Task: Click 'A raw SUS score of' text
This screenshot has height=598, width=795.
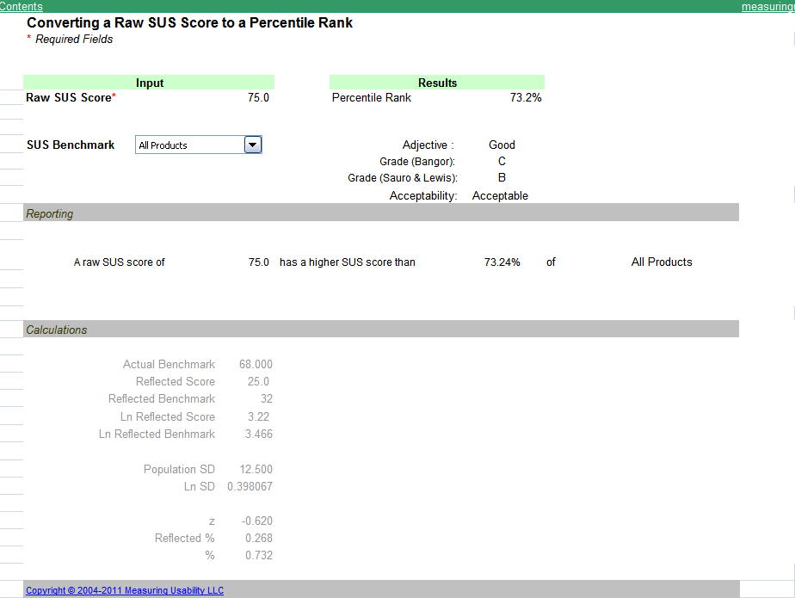Action: click(119, 262)
